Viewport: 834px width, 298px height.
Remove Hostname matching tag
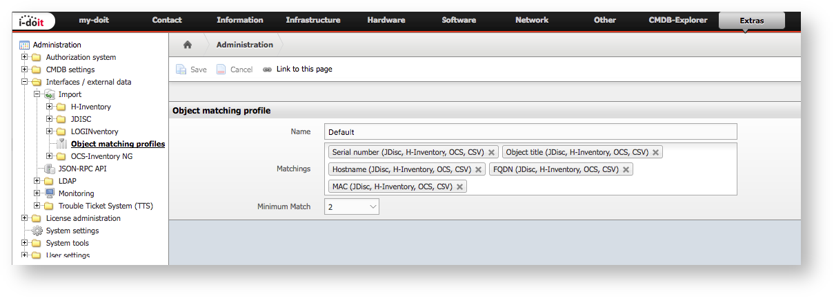pyautogui.click(x=478, y=169)
